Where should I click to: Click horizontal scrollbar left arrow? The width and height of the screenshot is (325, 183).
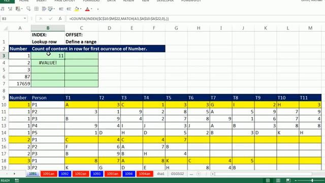point(213,174)
